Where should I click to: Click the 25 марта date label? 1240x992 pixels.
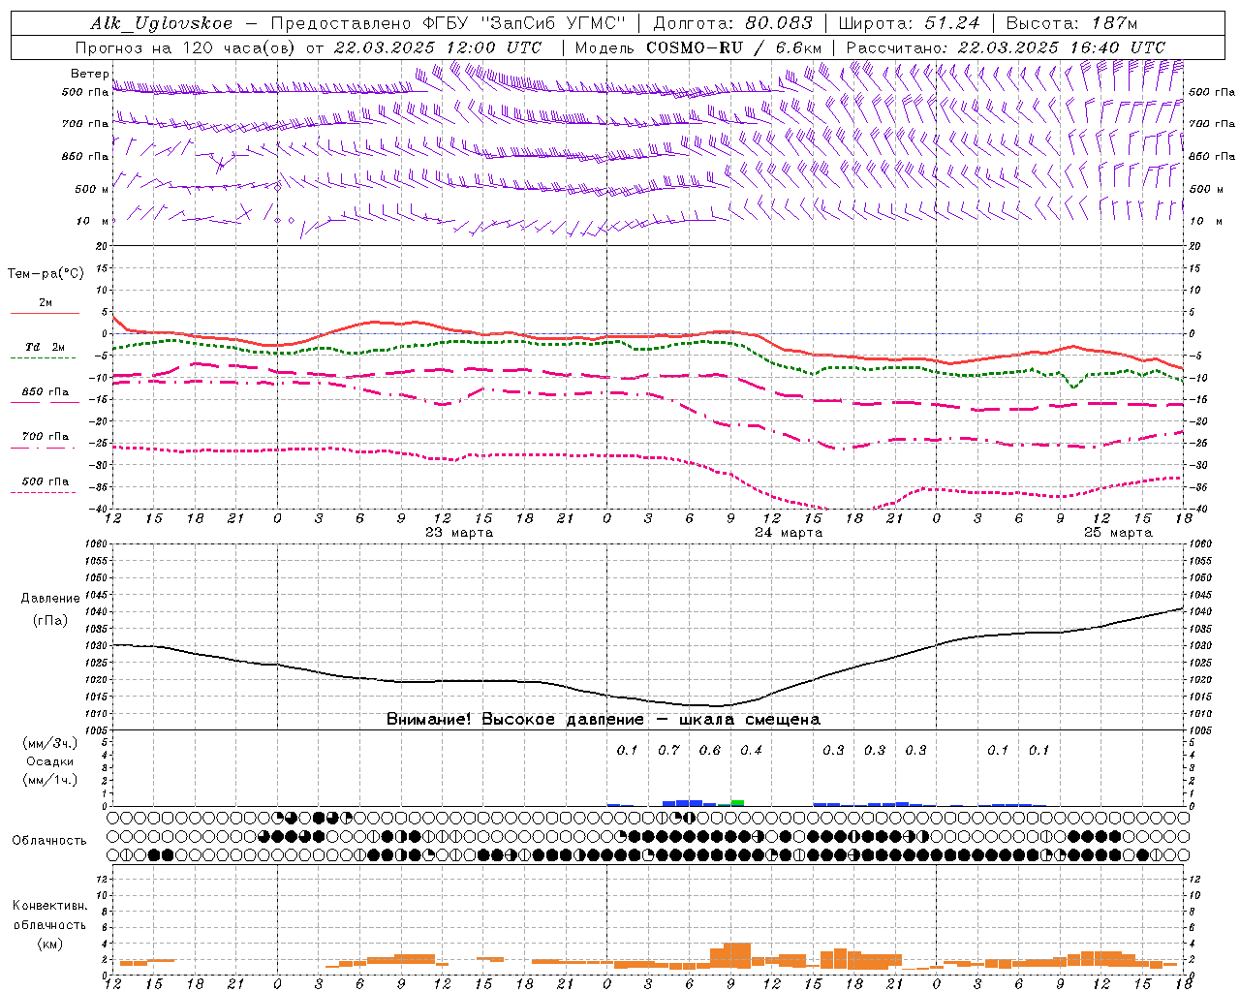[1118, 533]
